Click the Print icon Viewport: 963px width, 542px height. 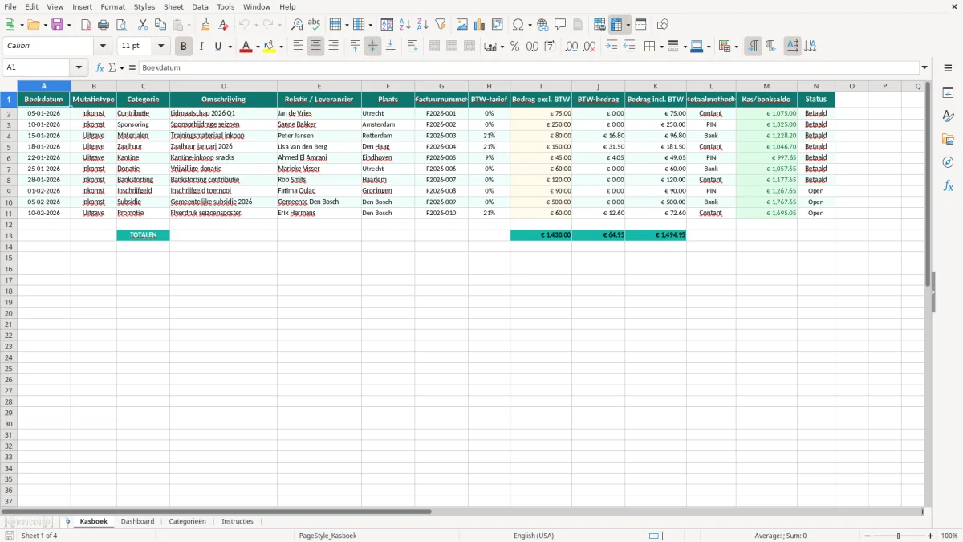(x=104, y=25)
